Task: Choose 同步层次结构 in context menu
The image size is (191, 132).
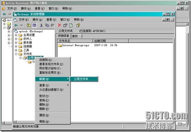Action: (x=53, y=68)
